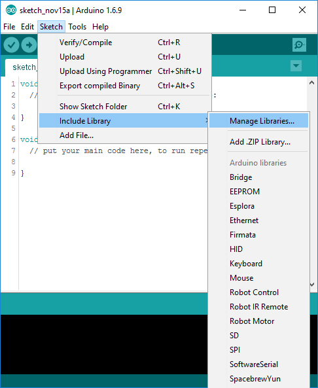Screen dimensions: 318x388
Task: Click the editor scrollbar up arrow
Action: [312, 82]
